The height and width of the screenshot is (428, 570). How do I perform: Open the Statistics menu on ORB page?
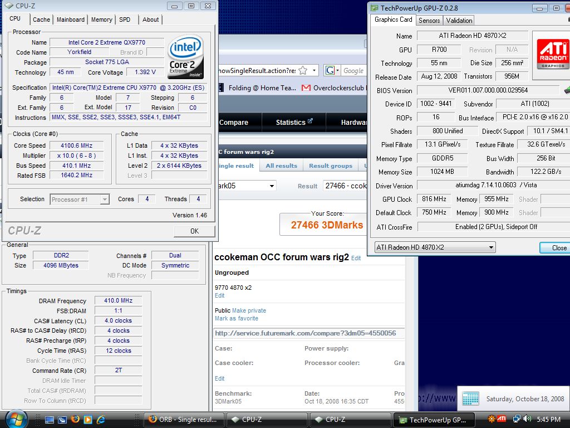(294, 122)
